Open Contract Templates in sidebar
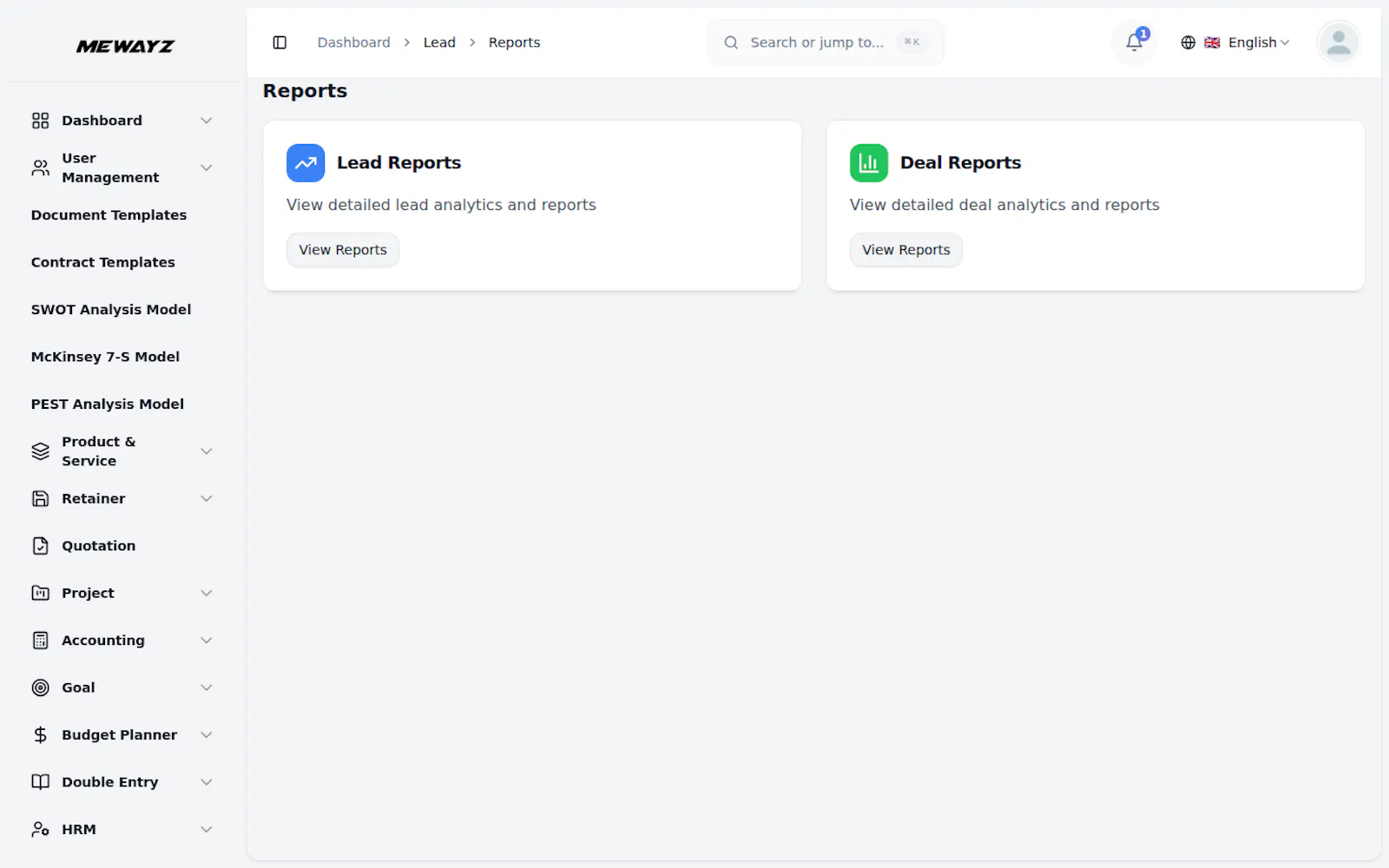The height and width of the screenshot is (868, 1389). click(x=102, y=262)
